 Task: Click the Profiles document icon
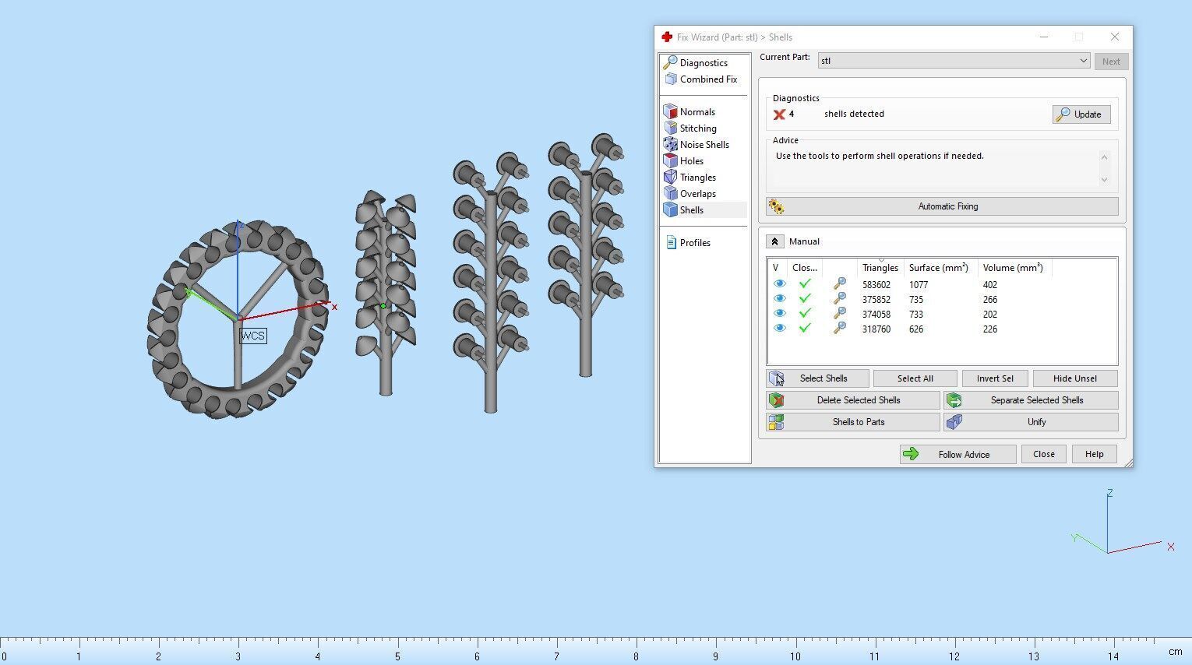coord(671,242)
